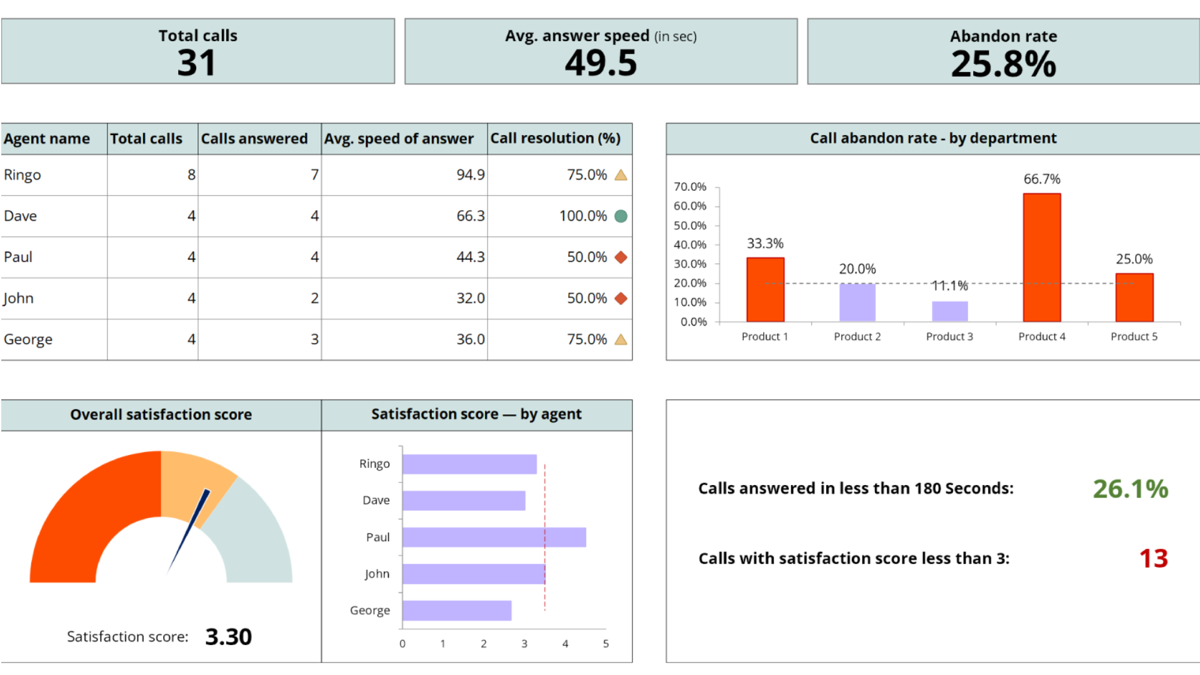The width and height of the screenshot is (1200, 675).
Task: Select the red value 13 for low satisfaction calls
Action: coord(1154,559)
